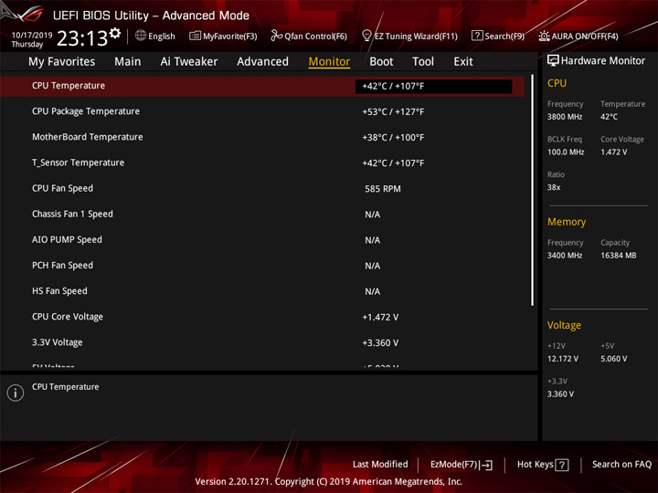
Task: Start EZ Tuning Wizard(F11)
Action: pyautogui.click(x=409, y=36)
